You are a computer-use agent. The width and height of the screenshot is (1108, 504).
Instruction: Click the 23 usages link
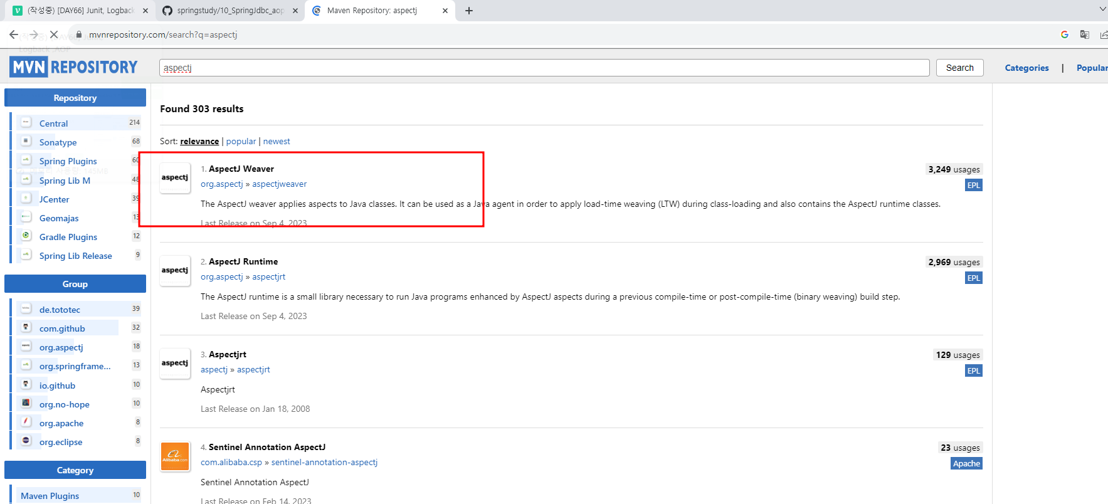click(x=960, y=448)
